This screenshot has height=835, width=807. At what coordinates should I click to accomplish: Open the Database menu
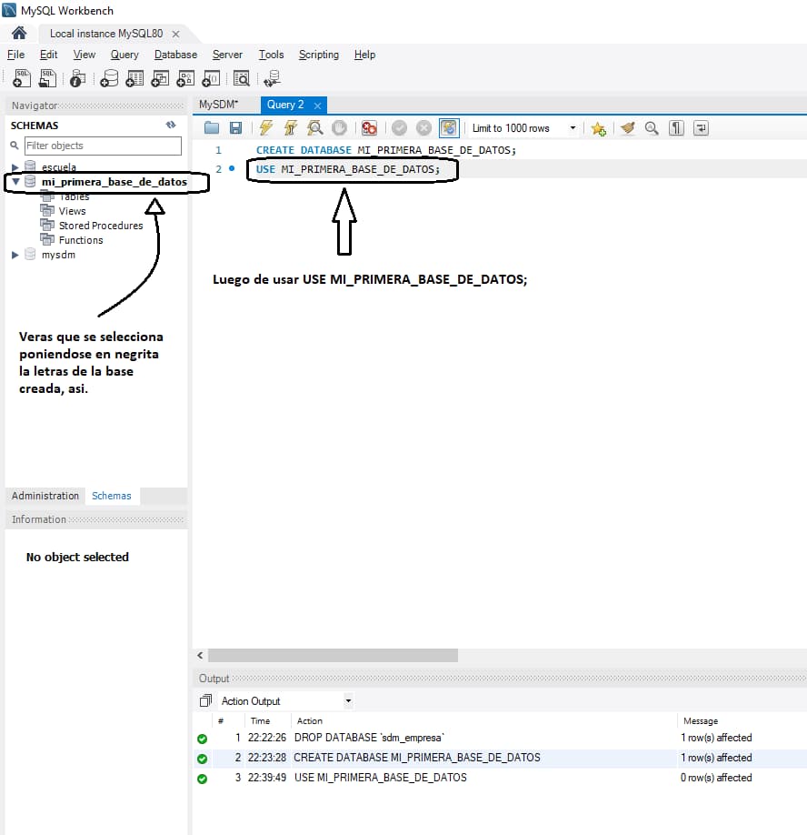tap(175, 55)
